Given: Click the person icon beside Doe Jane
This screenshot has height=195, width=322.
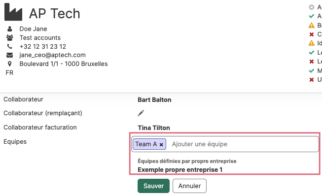Looking at the screenshot, I should click(10, 29).
